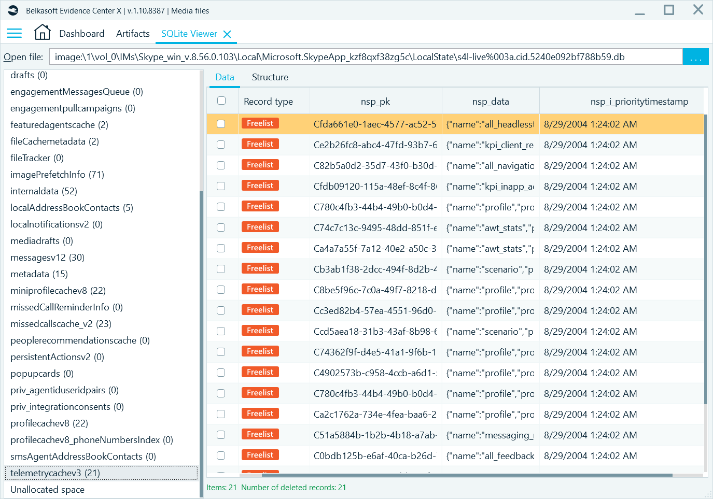Image resolution: width=713 pixels, height=499 pixels.
Task: Select the popupcards (0) table
Action: (x=42, y=374)
